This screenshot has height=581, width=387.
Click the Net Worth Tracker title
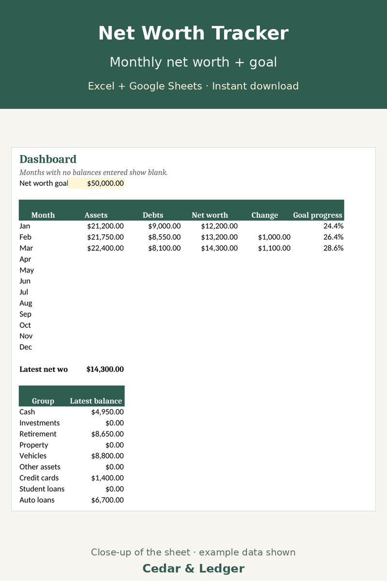coord(193,33)
